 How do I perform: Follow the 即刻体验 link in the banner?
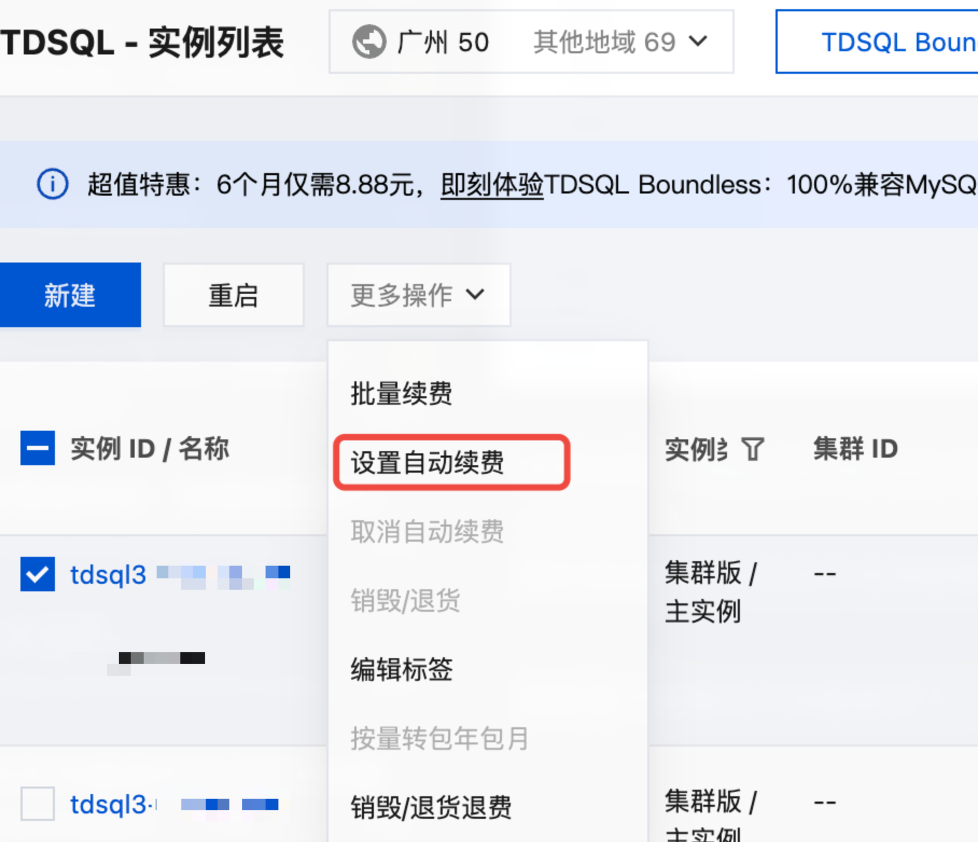point(492,185)
